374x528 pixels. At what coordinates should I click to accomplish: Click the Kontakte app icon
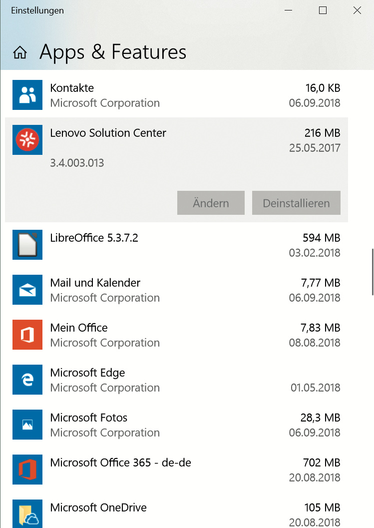click(x=27, y=95)
